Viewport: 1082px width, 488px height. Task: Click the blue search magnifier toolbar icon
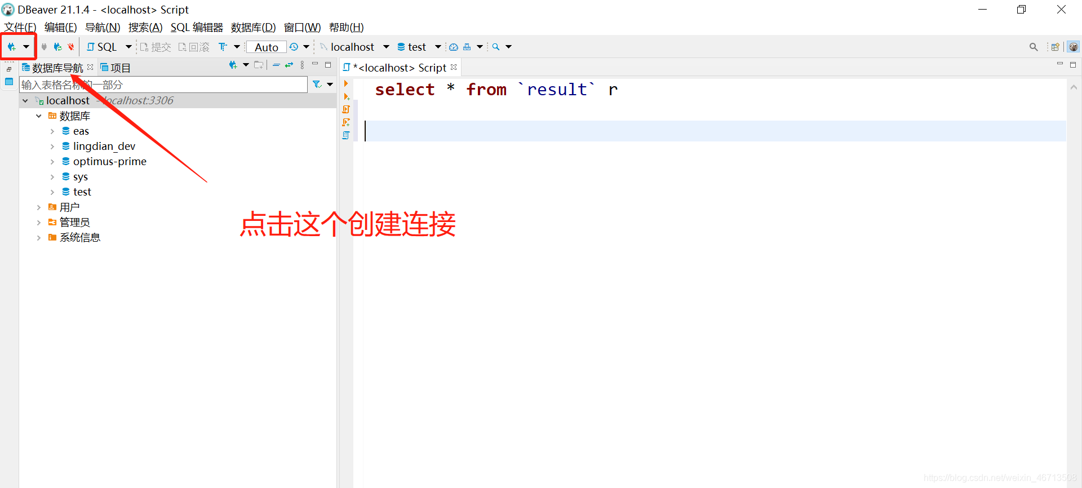496,47
